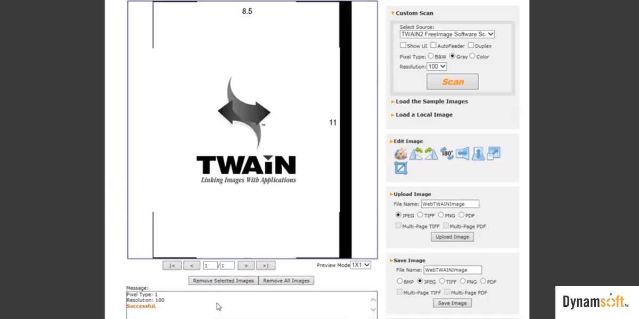The width and height of the screenshot is (639, 319).
Task: Check the Show UI option
Action: tap(403, 46)
